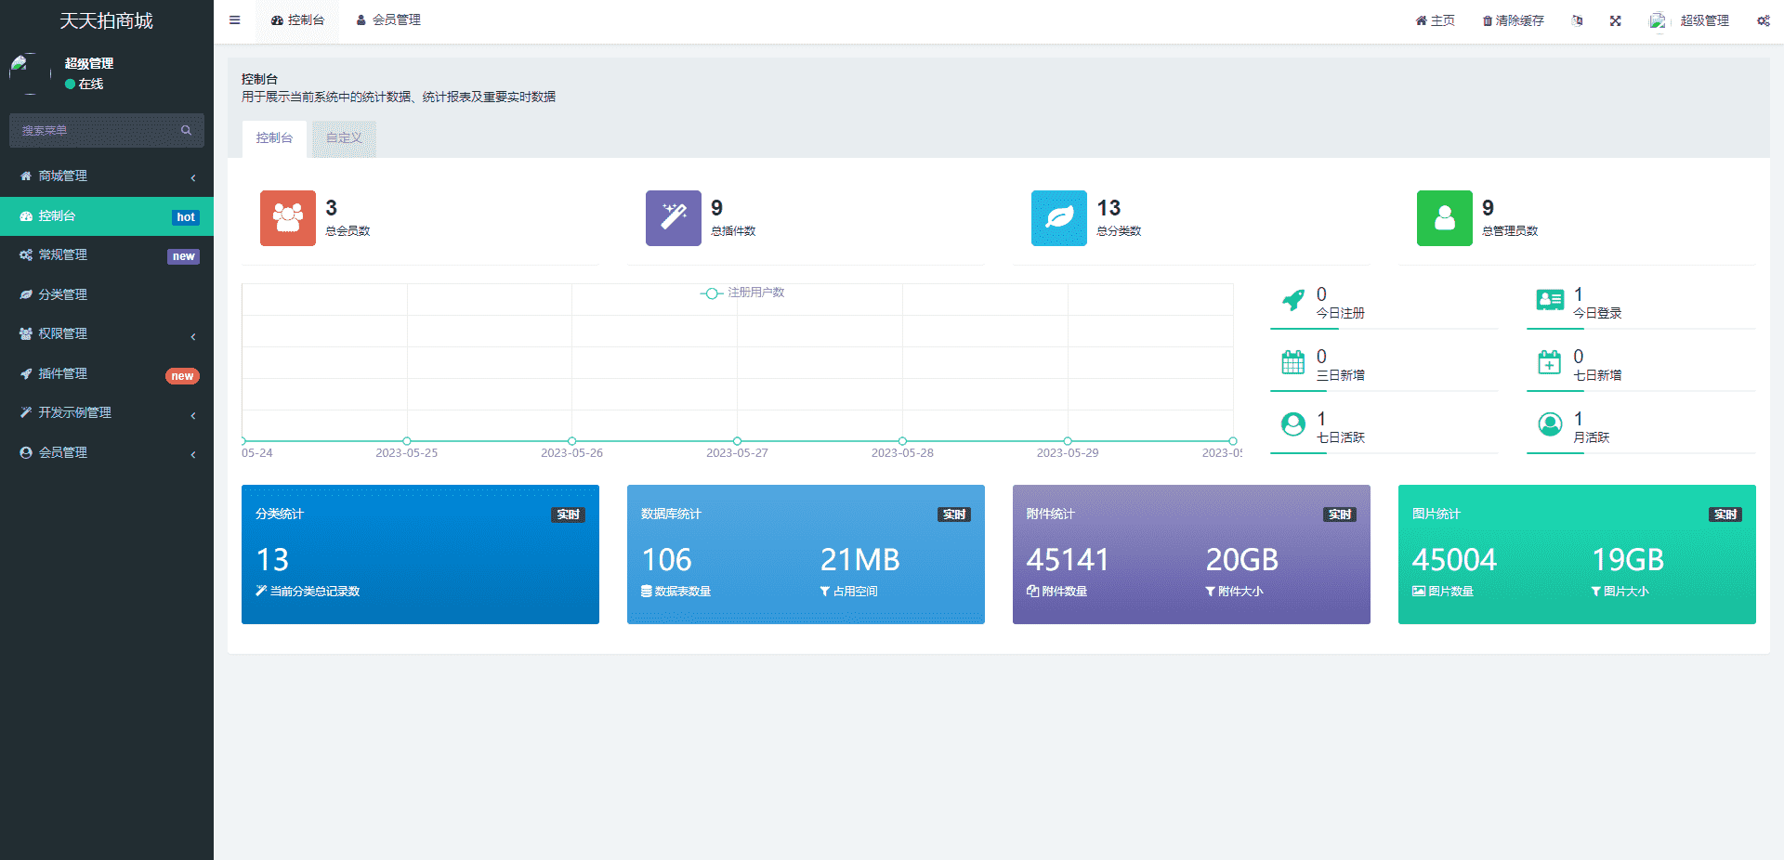This screenshot has height=860, width=1784.
Task: Switch to the 自定义 tab
Action: (344, 138)
